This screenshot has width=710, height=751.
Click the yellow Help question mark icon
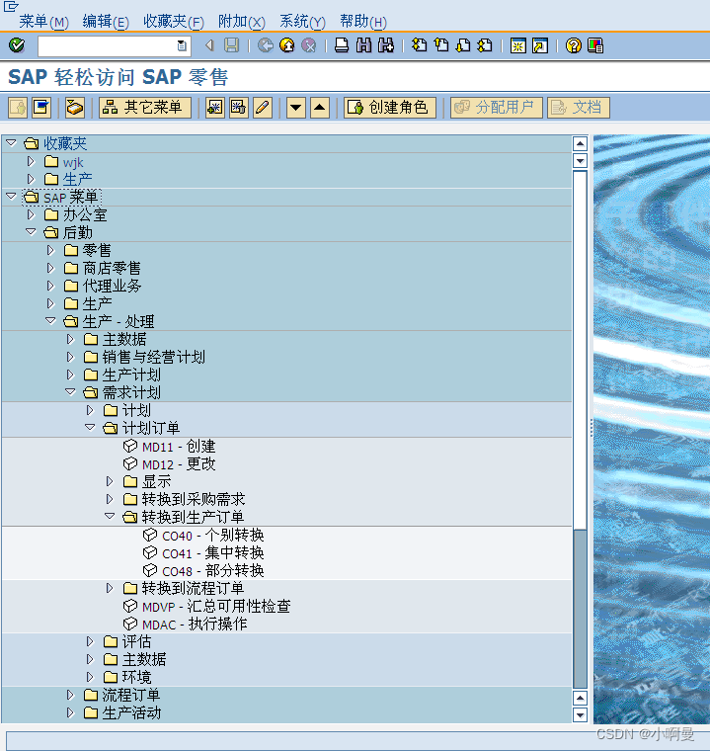[x=573, y=45]
